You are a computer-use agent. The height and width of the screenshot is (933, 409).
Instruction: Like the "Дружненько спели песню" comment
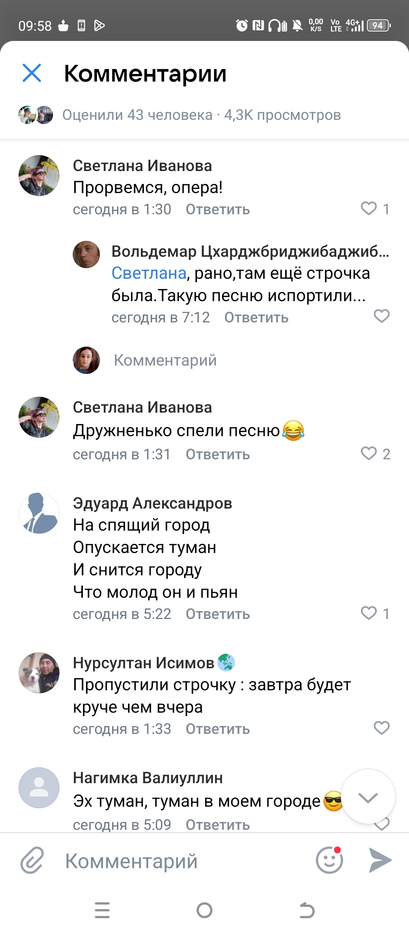coord(369,454)
